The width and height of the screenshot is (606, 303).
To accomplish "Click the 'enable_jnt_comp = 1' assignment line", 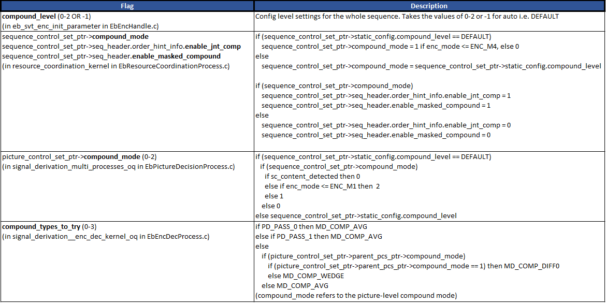I will [x=386, y=96].
